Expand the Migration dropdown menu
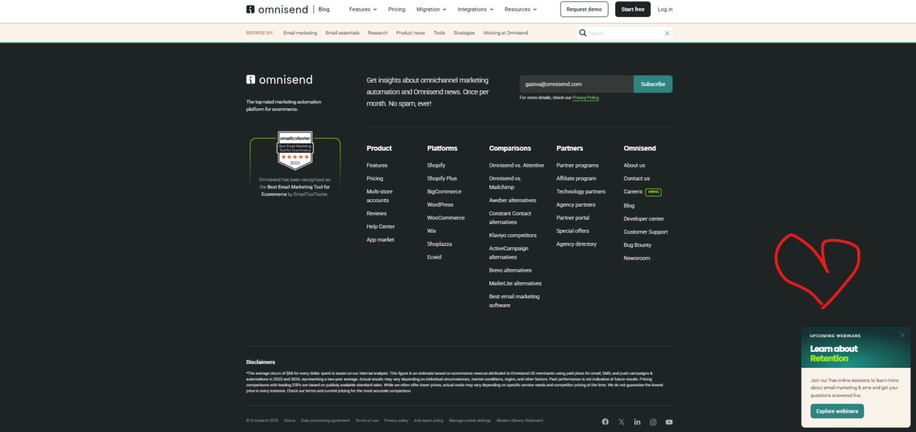Viewport: 916px width, 432px height. (431, 10)
